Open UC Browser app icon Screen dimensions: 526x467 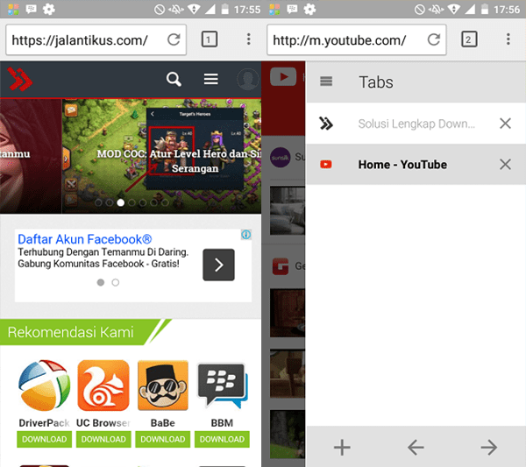point(103,386)
